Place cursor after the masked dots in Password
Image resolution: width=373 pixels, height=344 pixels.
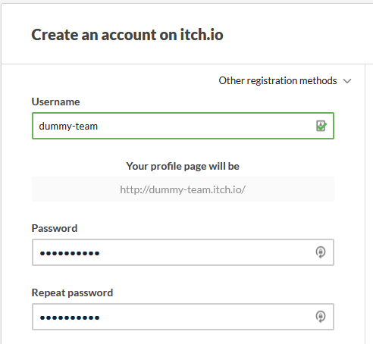pos(102,253)
